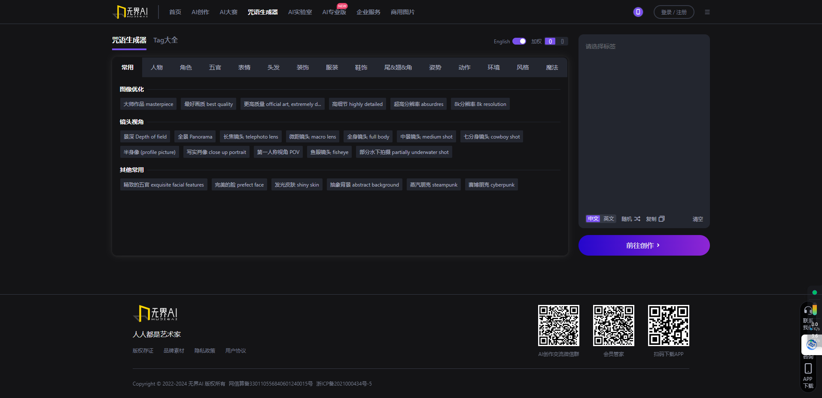Image resolution: width=822 pixels, height=398 pixels.
Task: Select the purple 加权 weight value 0
Action: [550, 41]
